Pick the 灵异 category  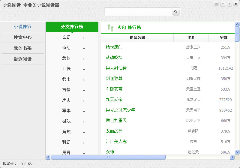click(x=66, y=152)
